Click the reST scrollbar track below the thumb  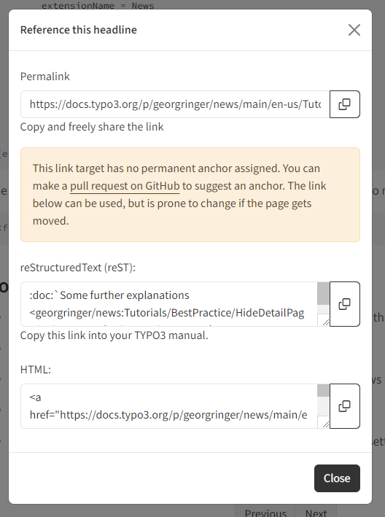[x=323, y=309]
